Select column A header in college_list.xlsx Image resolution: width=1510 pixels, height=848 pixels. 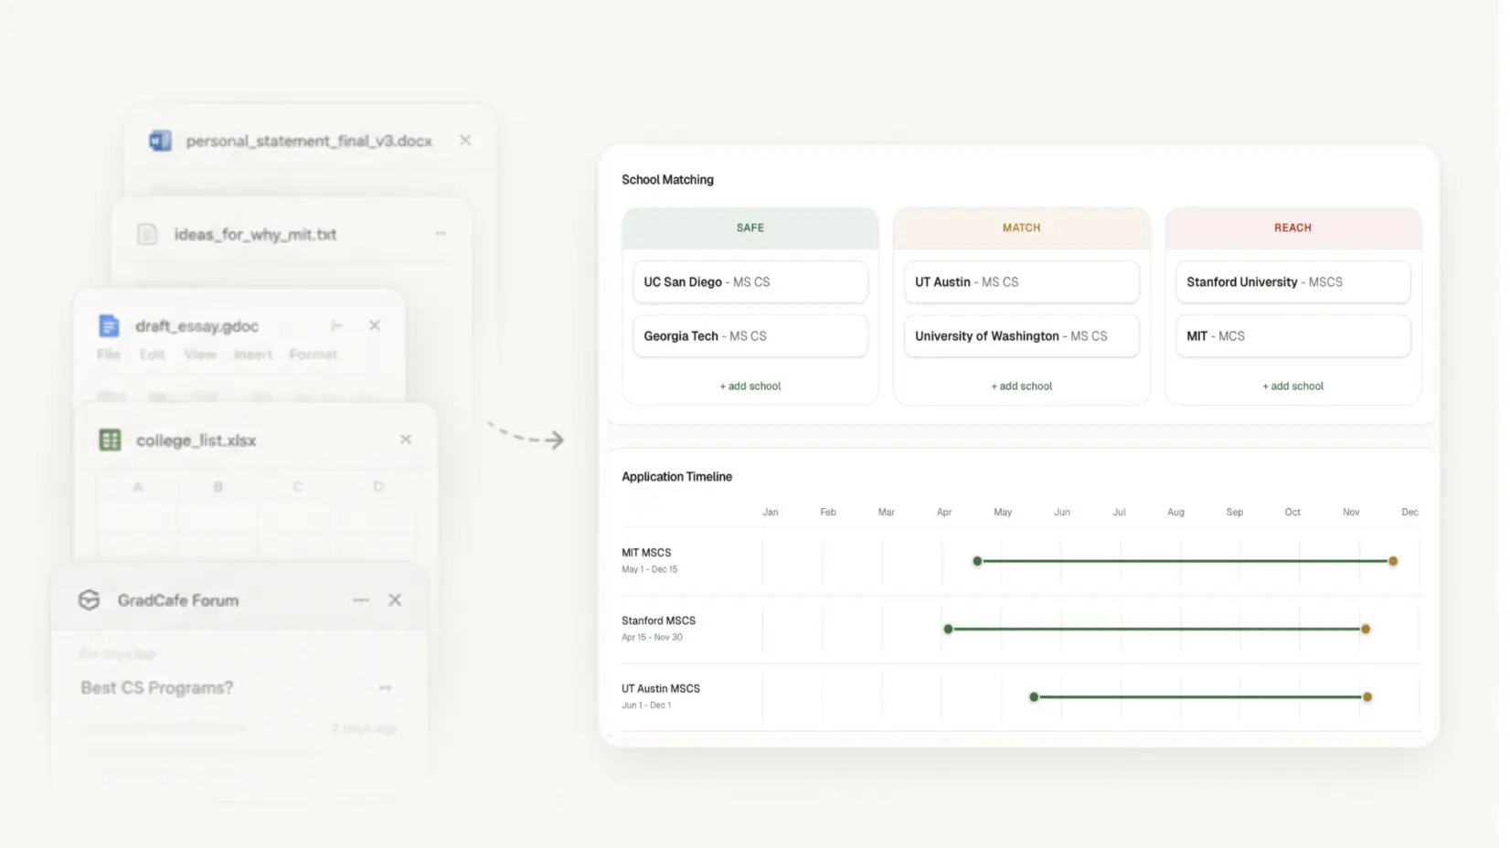[138, 486]
